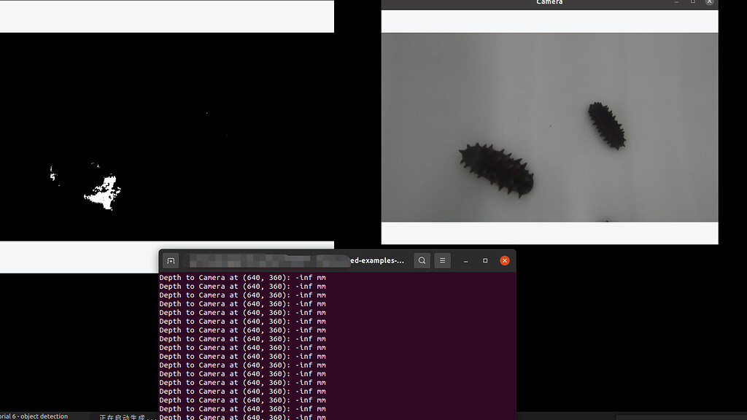Close the terminal window
This screenshot has width=747, height=420.
tap(504, 260)
